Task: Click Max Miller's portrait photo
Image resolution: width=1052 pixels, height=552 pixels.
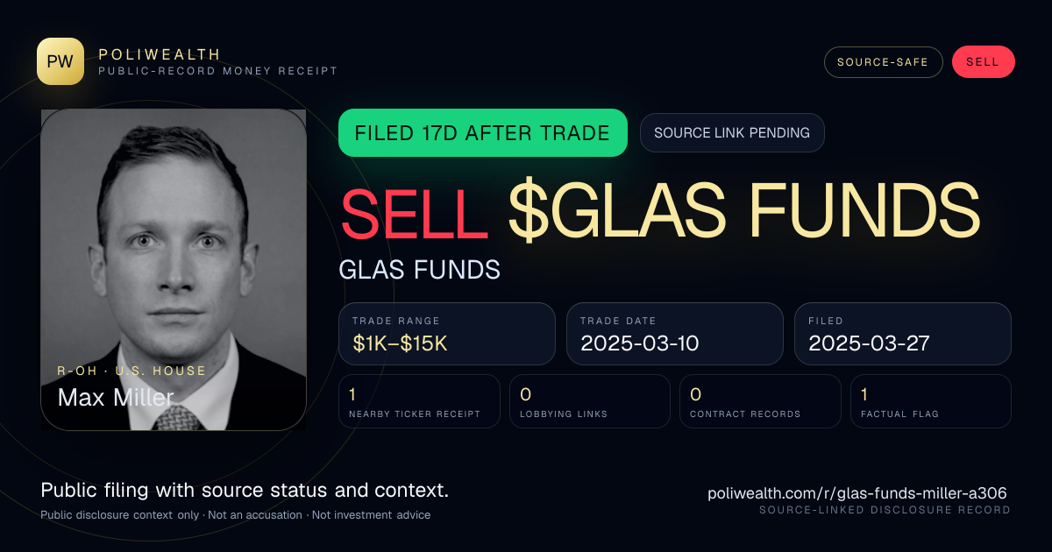Action: click(174, 270)
